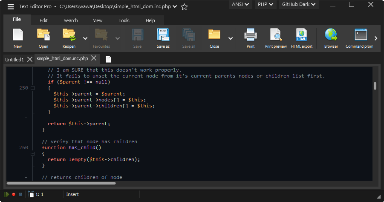Image resolution: width=384 pixels, height=202 pixels.
Task: Click the New file icon
Action: click(x=17, y=35)
